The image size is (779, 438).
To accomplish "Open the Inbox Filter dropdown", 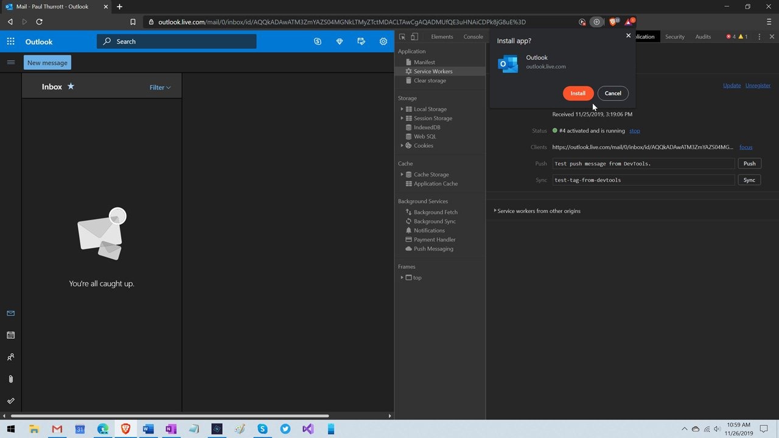I will pos(160,87).
